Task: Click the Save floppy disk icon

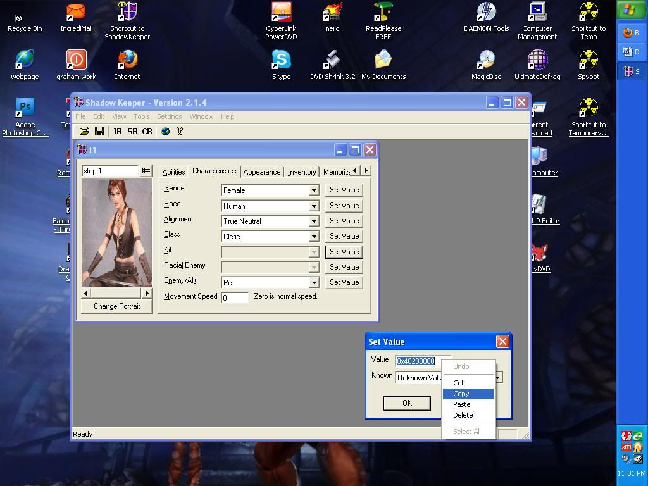Action: (99, 131)
